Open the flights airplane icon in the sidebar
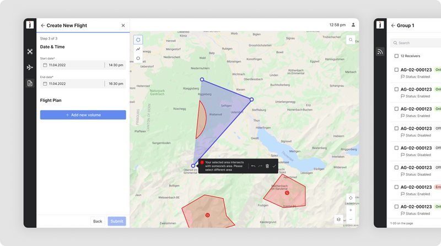This screenshot has height=246, width=441. (x=30, y=67)
